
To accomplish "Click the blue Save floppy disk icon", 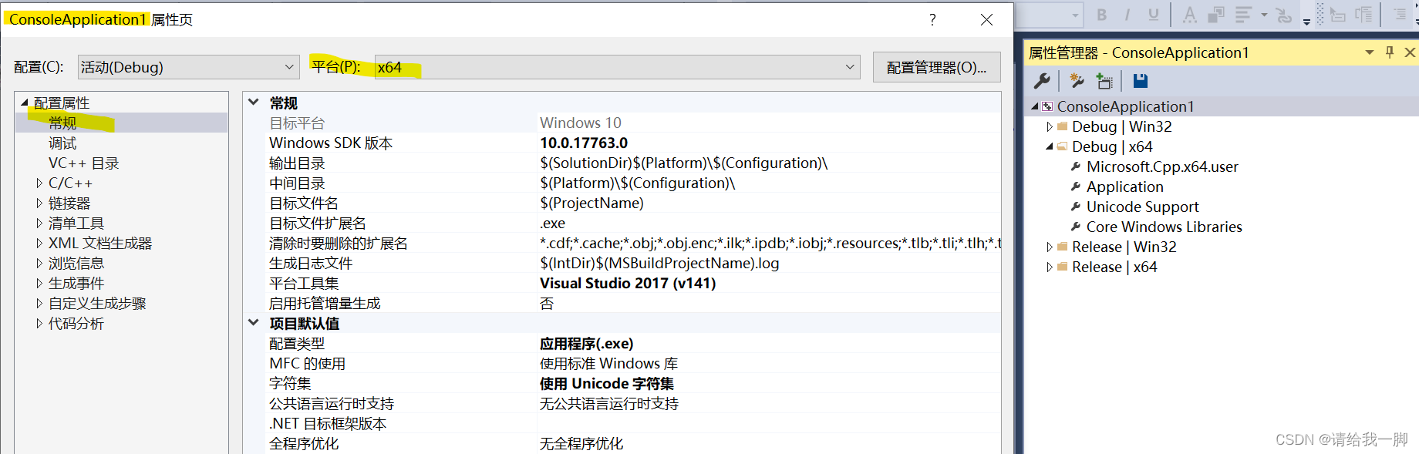I will (x=1141, y=81).
